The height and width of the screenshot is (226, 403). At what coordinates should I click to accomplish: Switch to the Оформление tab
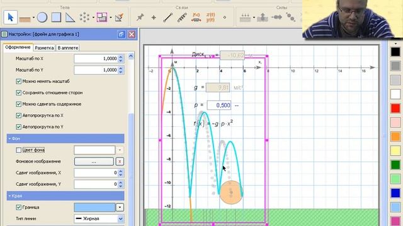click(x=18, y=48)
